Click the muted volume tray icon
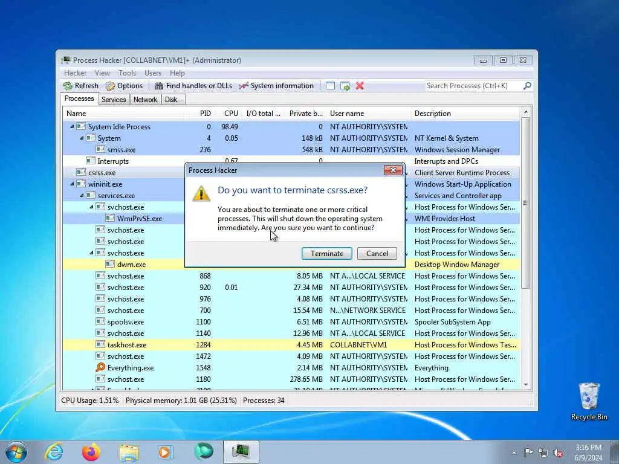Viewport: 619px width, 464px height. 558,453
